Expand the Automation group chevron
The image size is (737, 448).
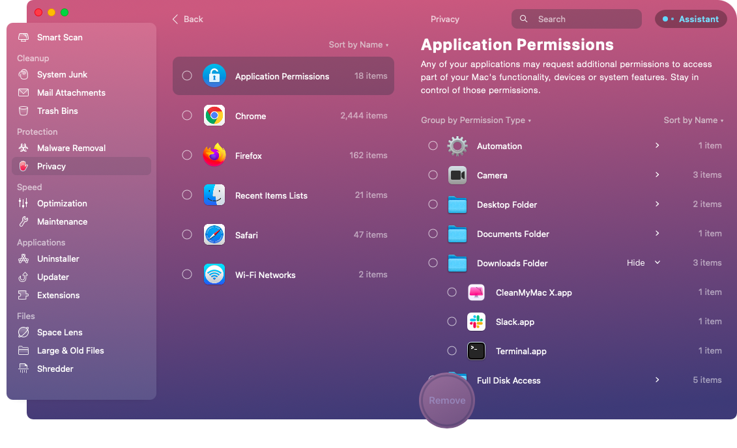coord(657,146)
